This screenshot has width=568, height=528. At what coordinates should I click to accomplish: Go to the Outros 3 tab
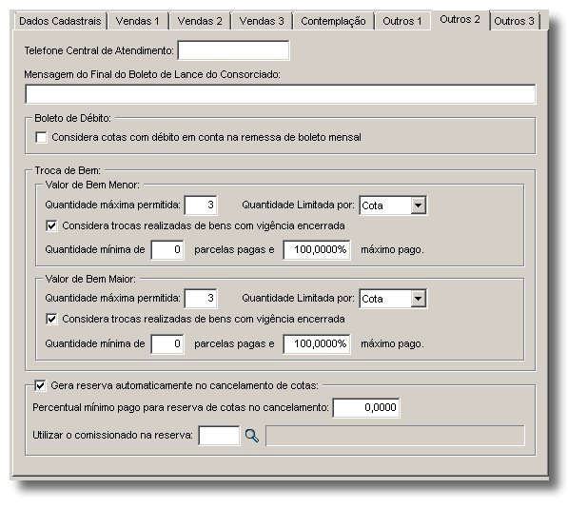click(x=515, y=21)
